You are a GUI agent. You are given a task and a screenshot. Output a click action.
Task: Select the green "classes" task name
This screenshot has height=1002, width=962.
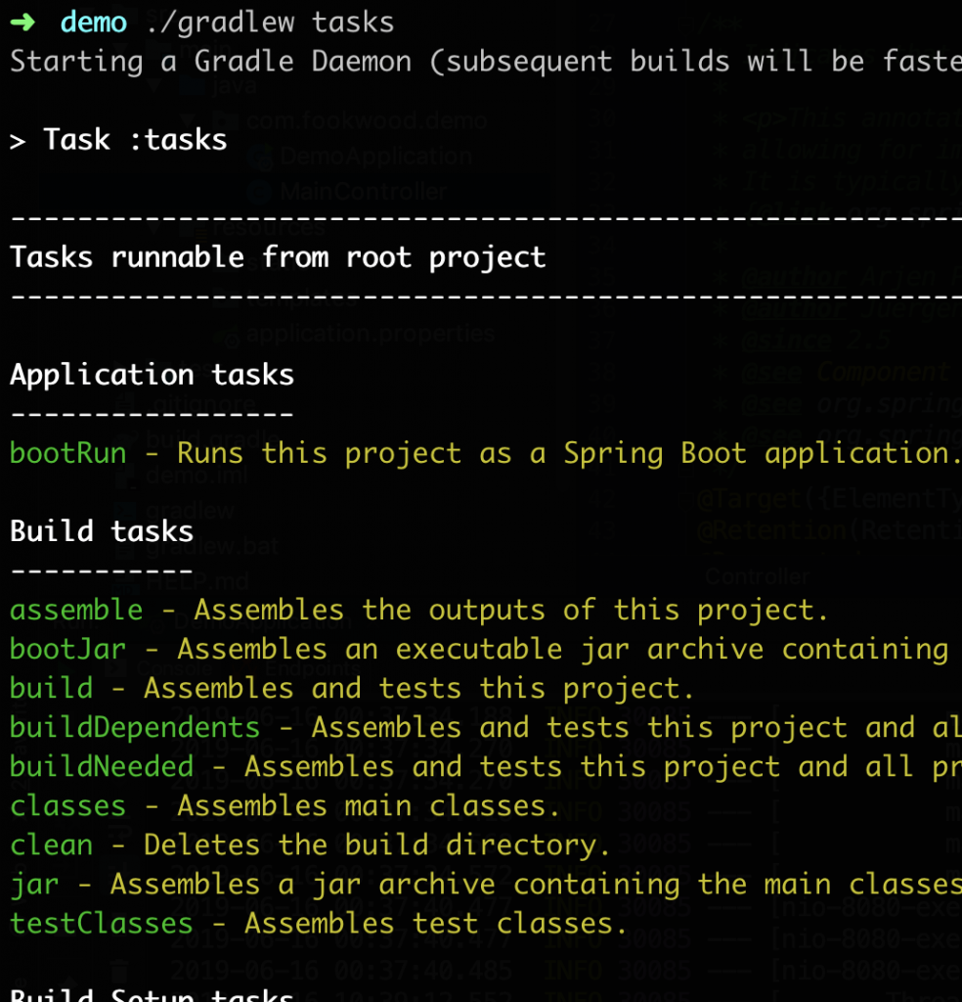[68, 805]
